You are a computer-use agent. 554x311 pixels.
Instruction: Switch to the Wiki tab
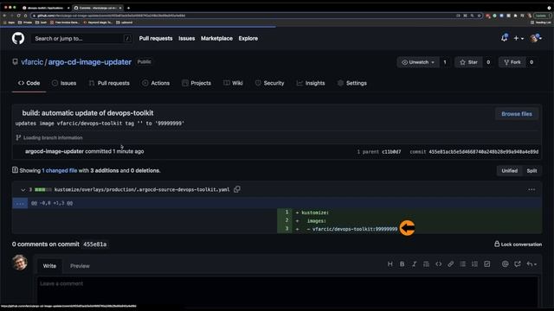[233, 83]
